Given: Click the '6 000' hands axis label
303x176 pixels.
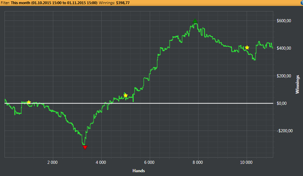Looking at the screenshot, I should coord(149,163).
